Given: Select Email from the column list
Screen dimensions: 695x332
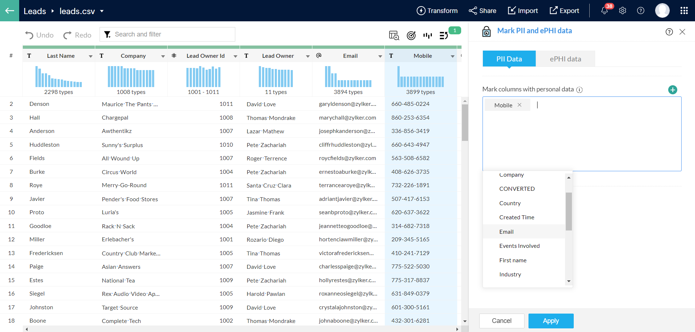Looking at the screenshot, I should 506,232.
